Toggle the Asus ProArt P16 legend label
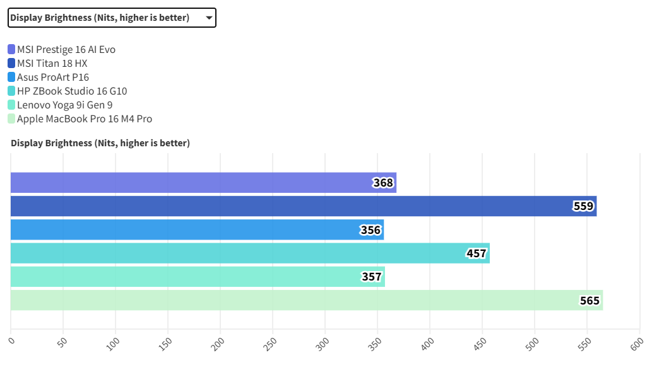The width and height of the screenshot is (652, 365). (x=53, y=77)
